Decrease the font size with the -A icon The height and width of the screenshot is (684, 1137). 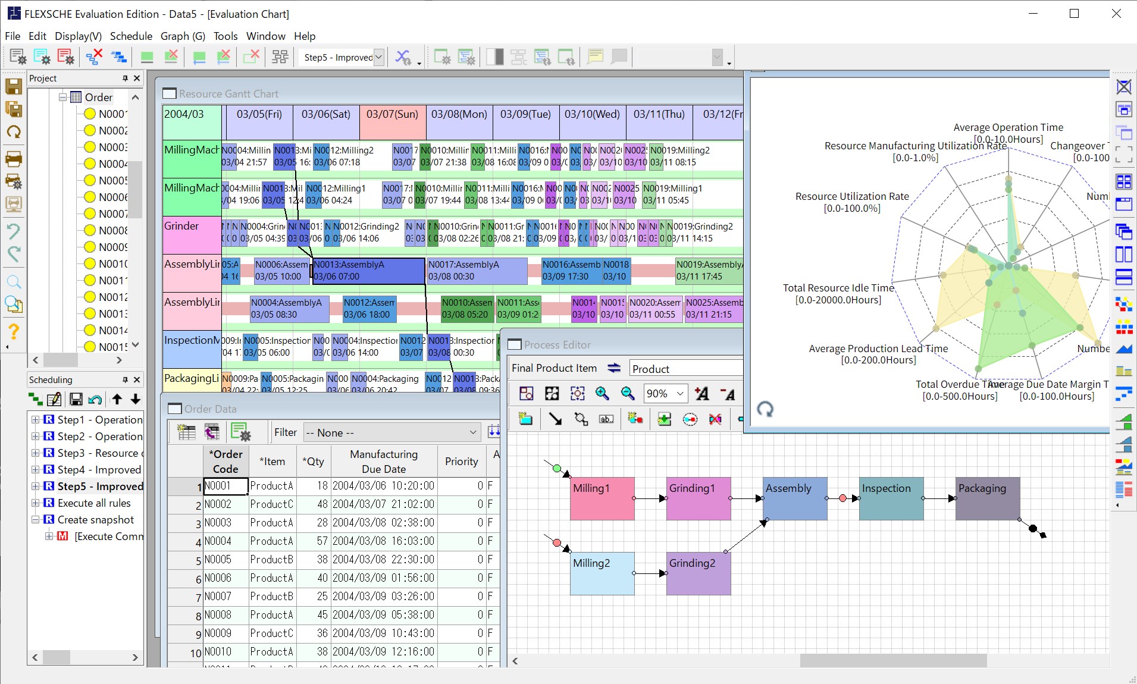tap(728, 393)
